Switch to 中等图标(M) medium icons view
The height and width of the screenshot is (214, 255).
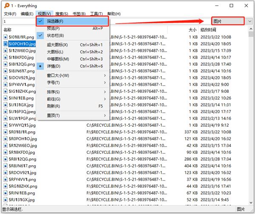point(72,59)
